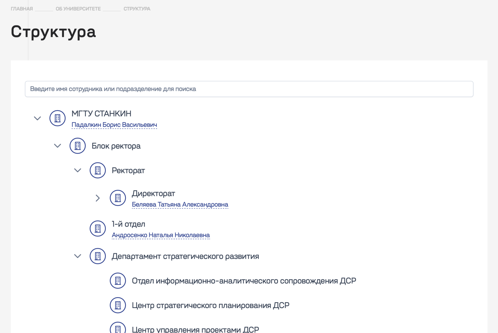The width and height of the screenshot is (498, 333).
Task: Click the Структура page heading
Action: (53, 32)
